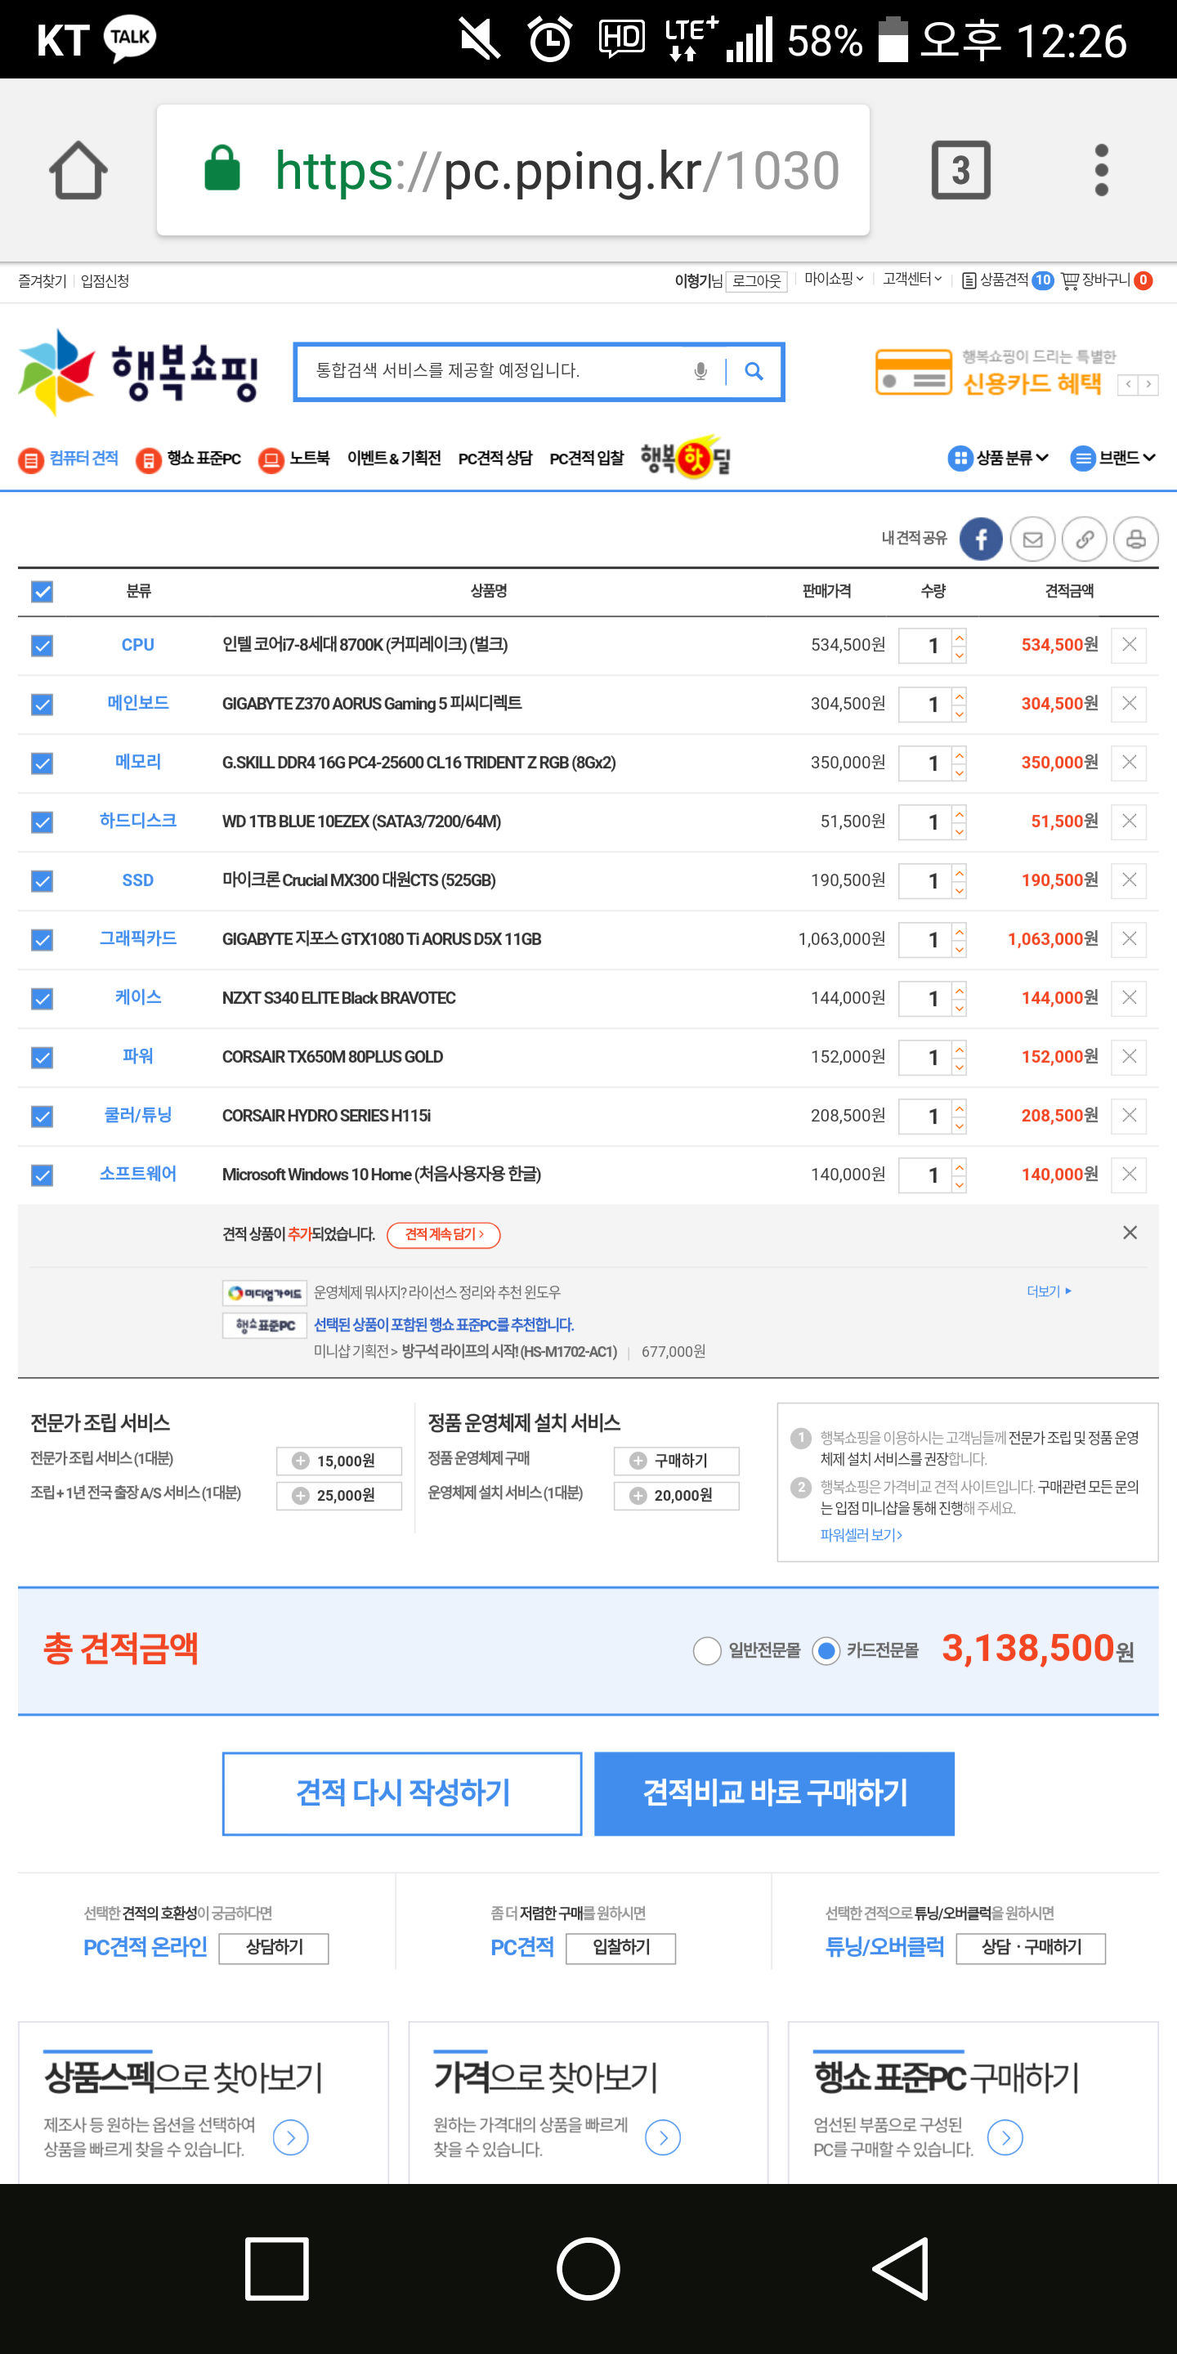Image resolution: width=1177 pixels, height=2354 pixels.
Task: Uncheck the 파워 row checkbox
Action: click(42, 1058)
